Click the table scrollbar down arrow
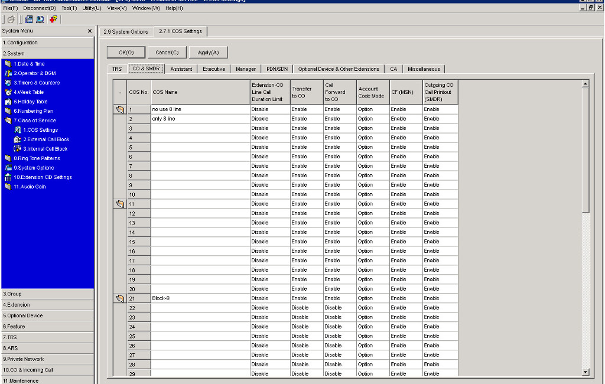Viewport: 605px width, 384px height. pyautogui.click(x=586, y=372)
